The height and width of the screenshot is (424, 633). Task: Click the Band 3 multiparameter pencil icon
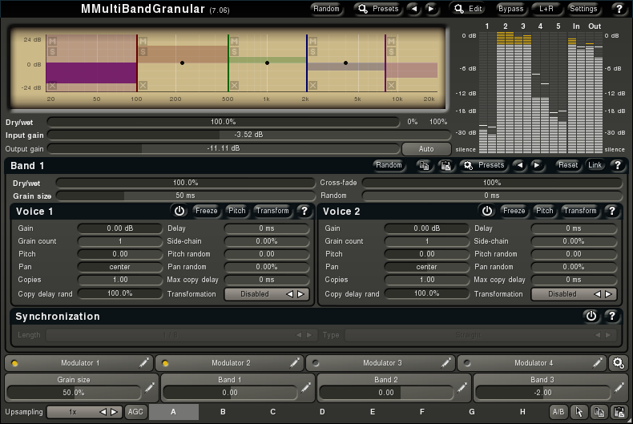(x=619, y=388)
